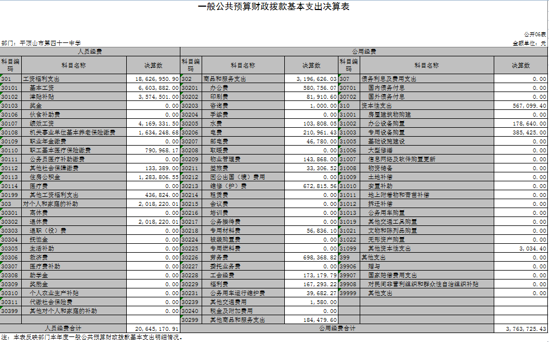Click the 公开06表 label
The image size is (549, 342).
point(535,34)
